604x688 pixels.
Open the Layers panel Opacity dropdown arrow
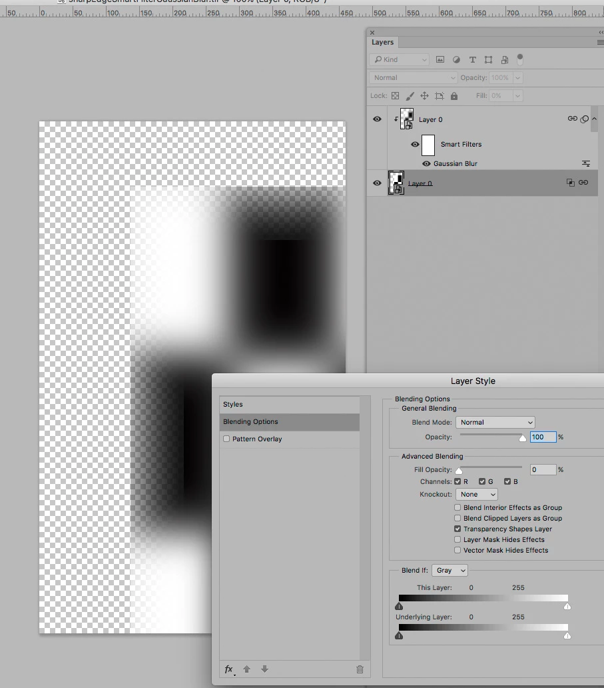[517, 77]
